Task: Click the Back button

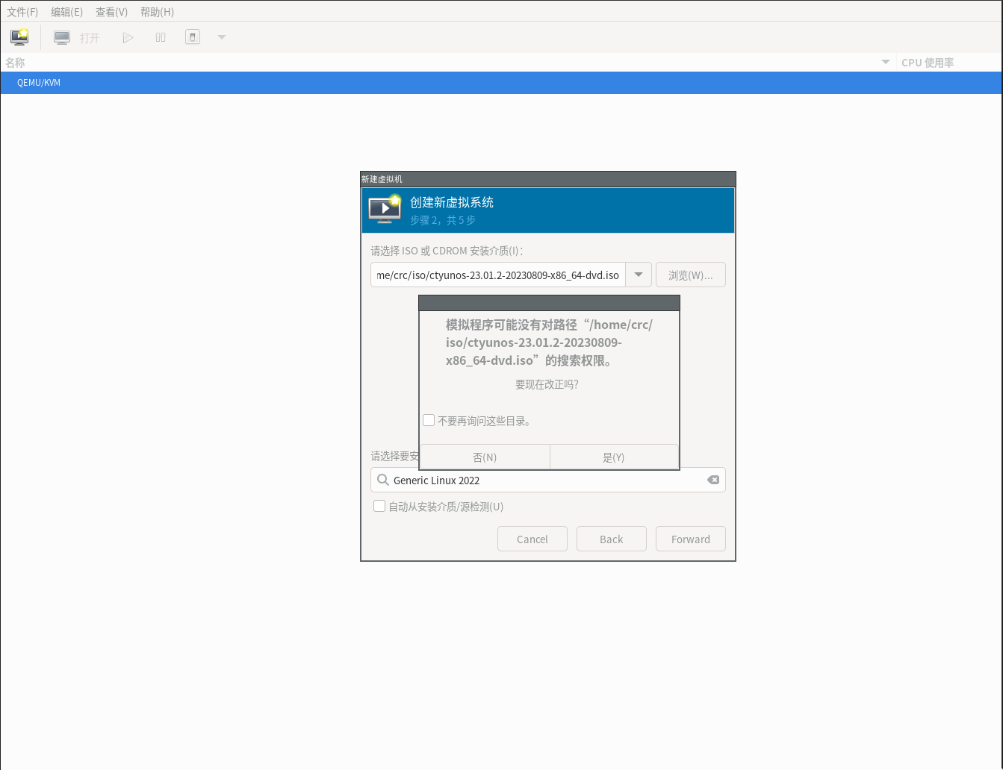Action: pyautogui.click(x=612, y=539)
